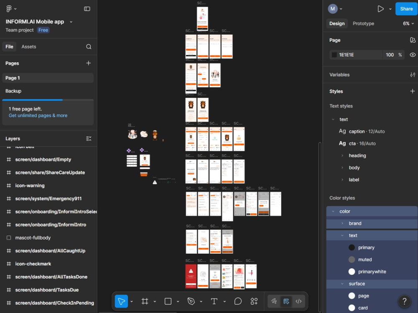Open the Present options chevron
The width and height of the screenshot is (418, 313).
coord(390,9)
